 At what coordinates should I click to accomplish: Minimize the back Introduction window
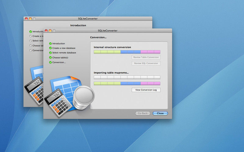point(30,19)
